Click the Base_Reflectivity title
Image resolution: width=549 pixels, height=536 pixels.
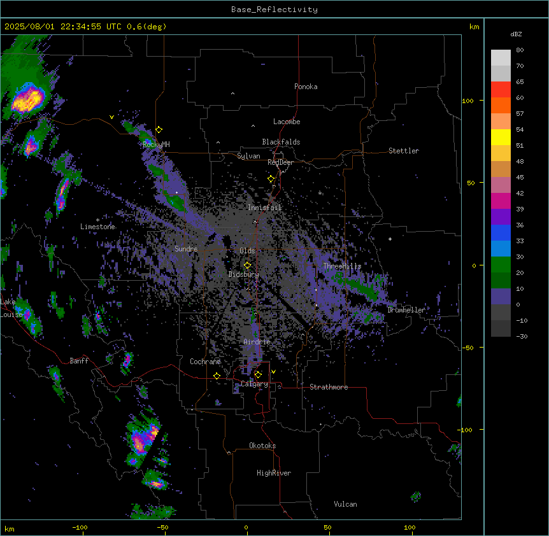pyautogui.click(x=274, y=10)
